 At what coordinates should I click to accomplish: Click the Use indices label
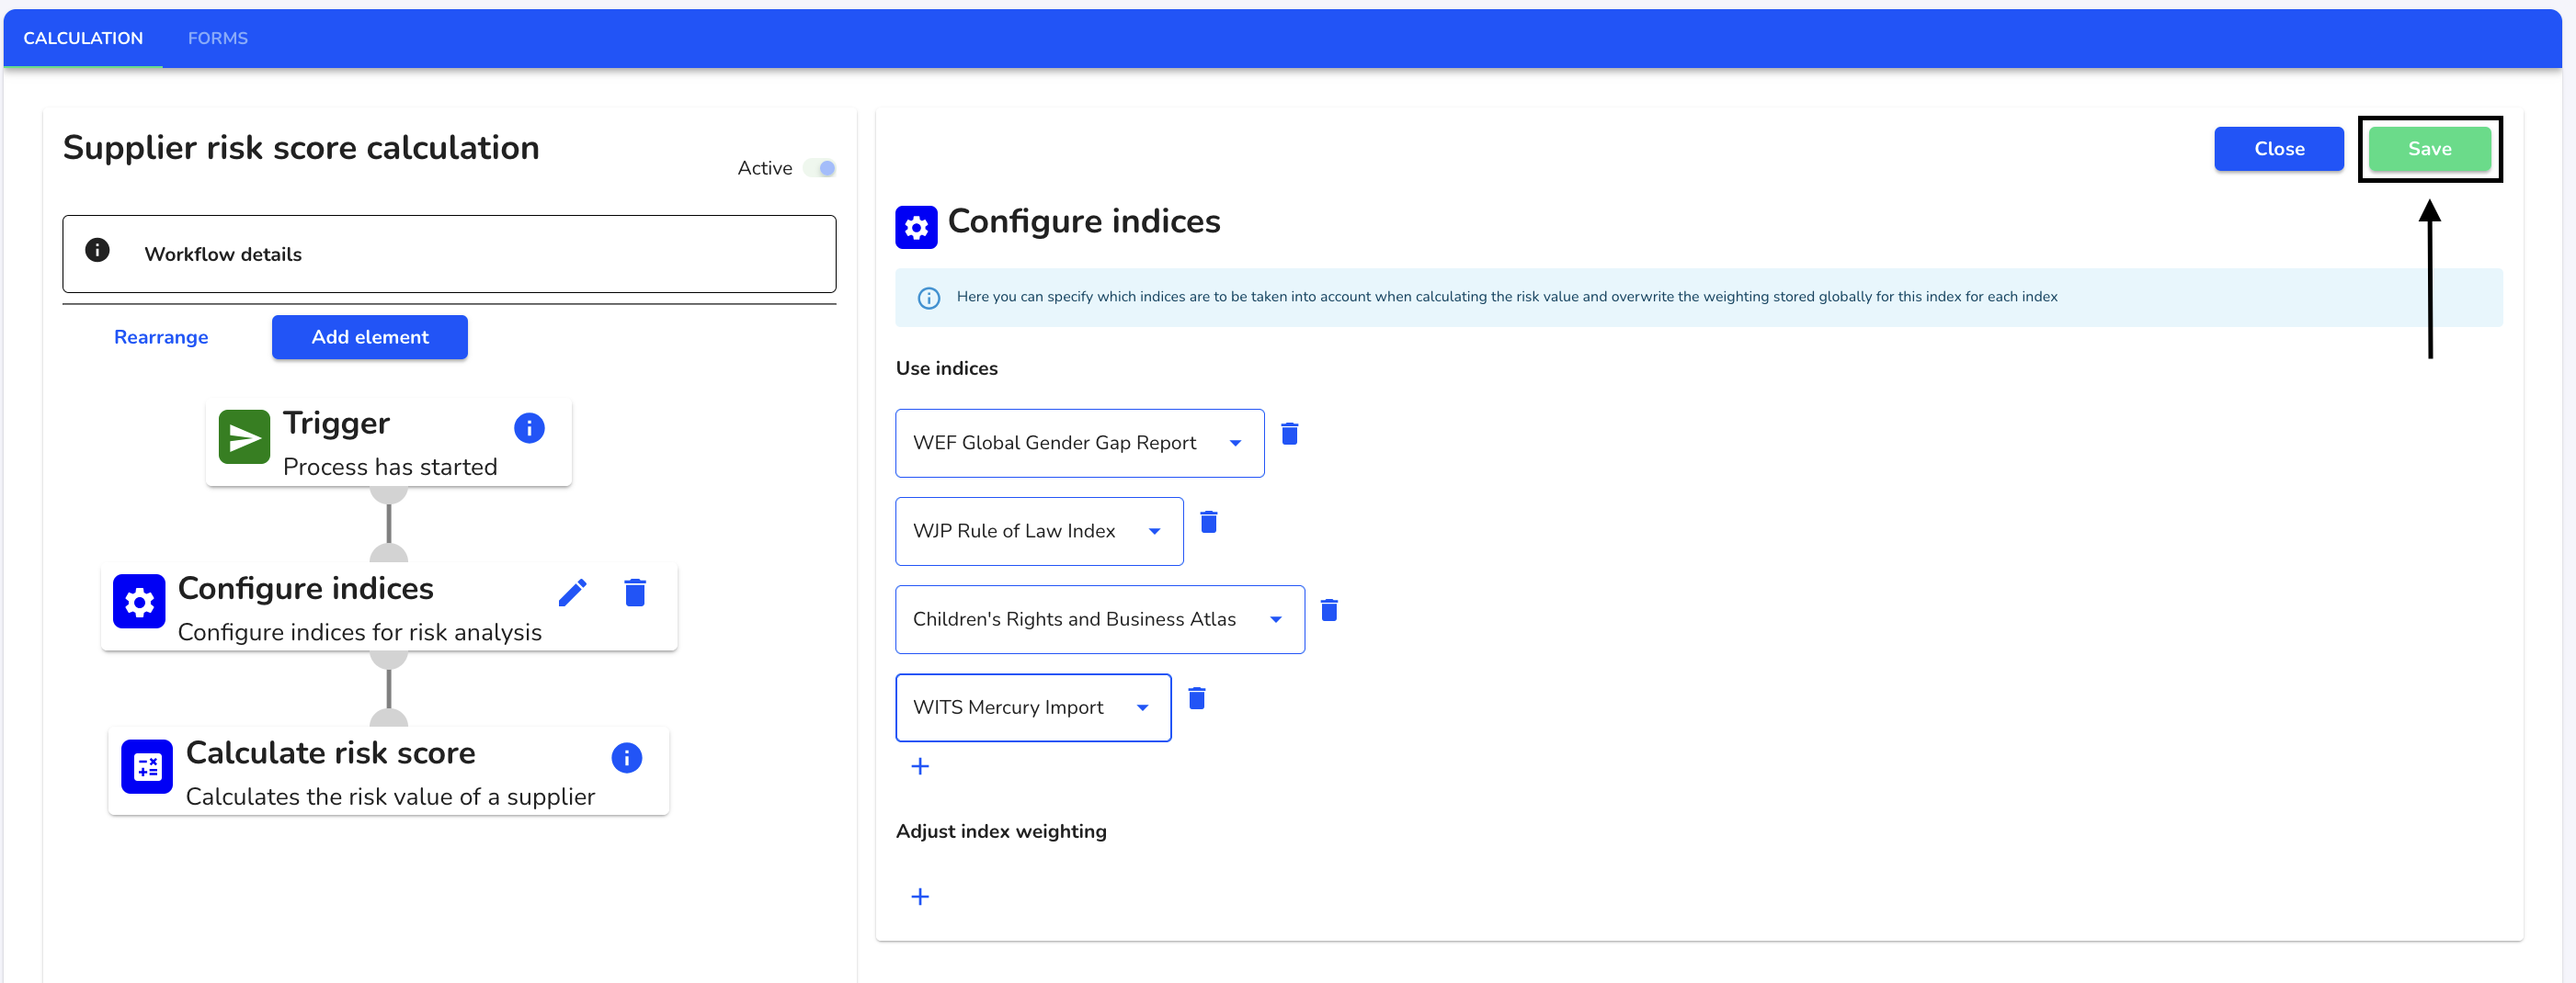[x=946, y=368]
